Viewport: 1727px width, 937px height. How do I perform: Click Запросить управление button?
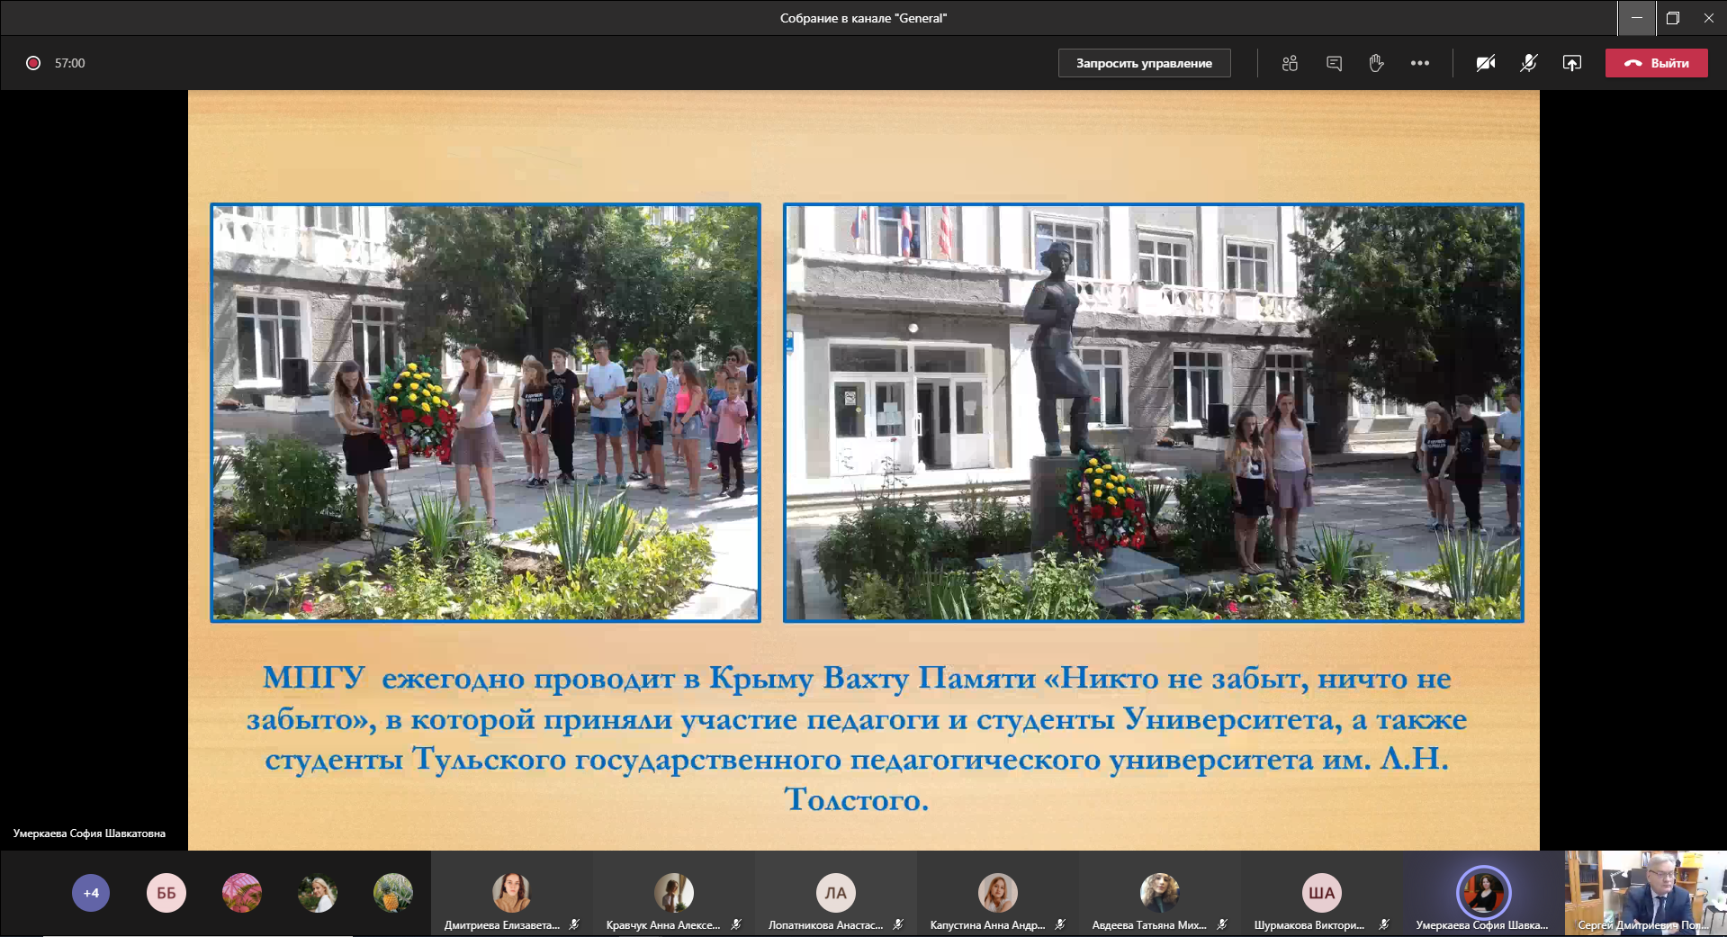[1144, 63]
